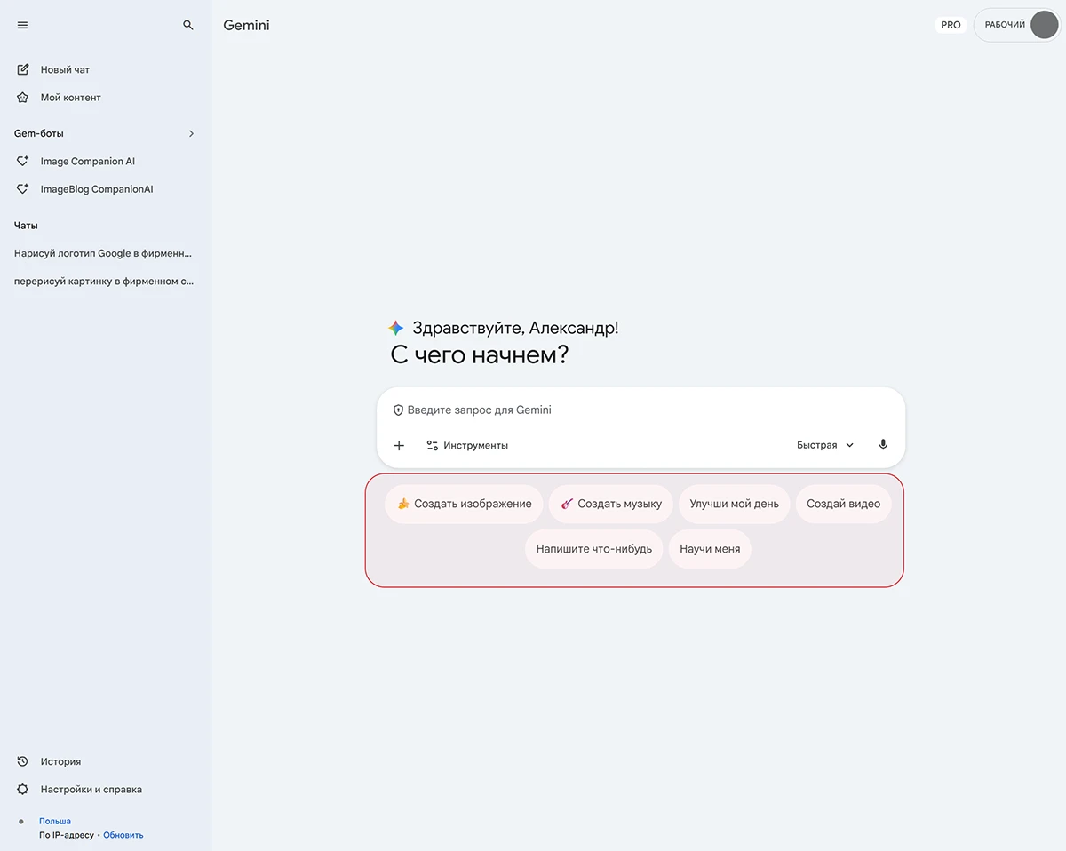Activate the microphone voice input icon
1066x851 pixels.
coord(882,445)
